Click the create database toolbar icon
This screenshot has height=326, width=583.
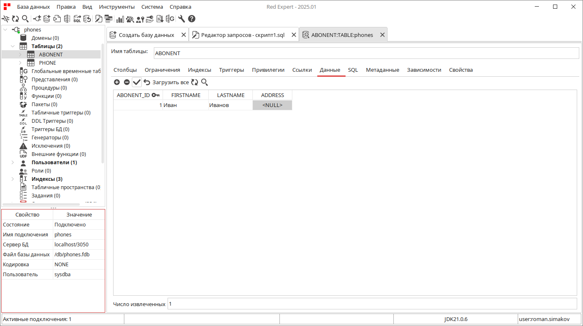tap(47, 19)
